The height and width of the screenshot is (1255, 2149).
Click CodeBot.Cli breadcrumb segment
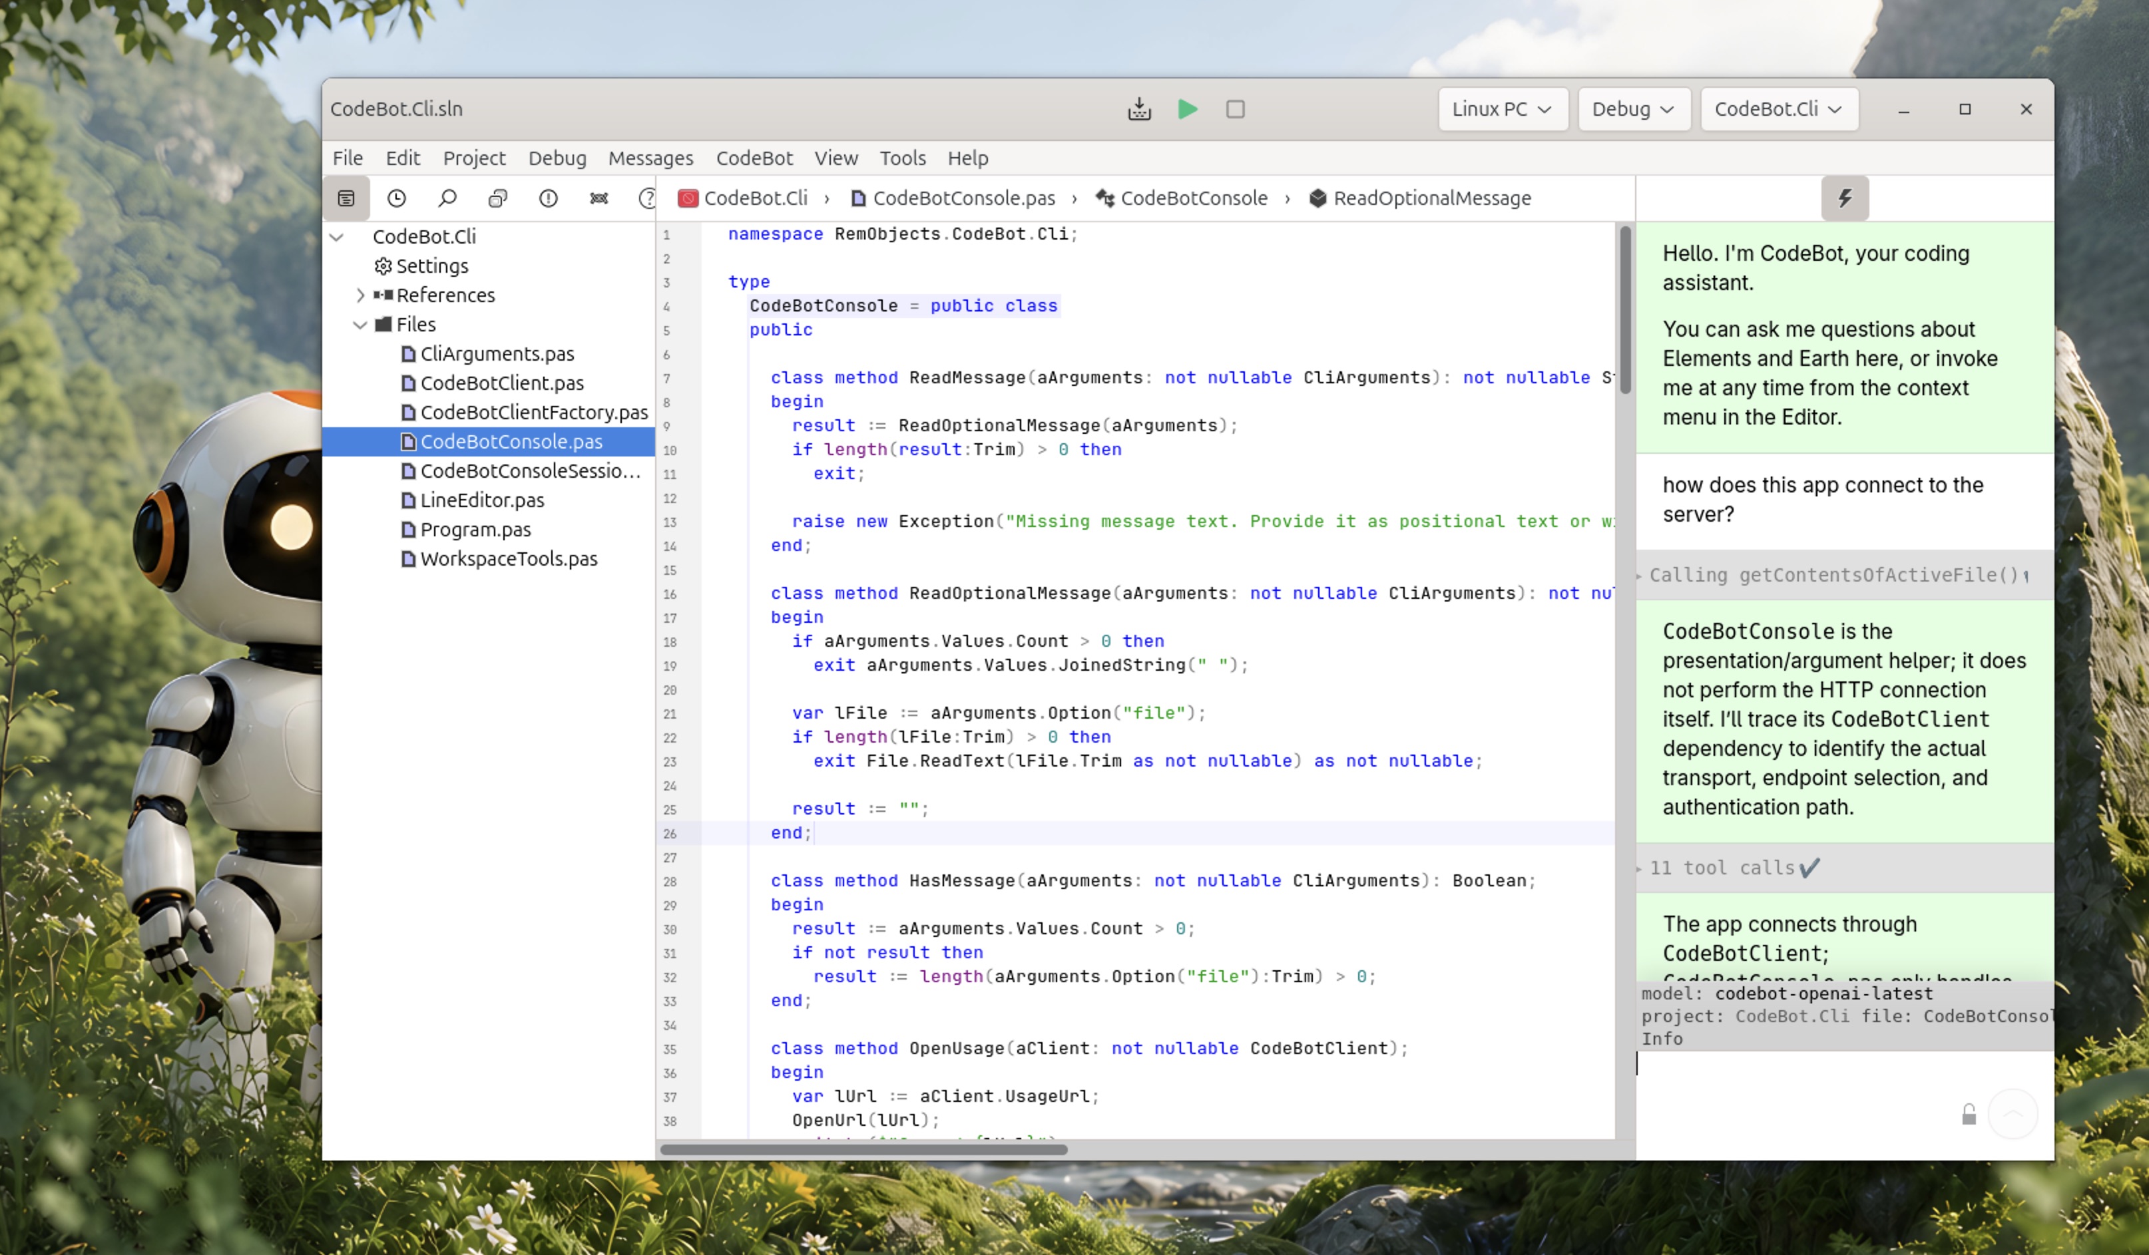tap(756, 198)
